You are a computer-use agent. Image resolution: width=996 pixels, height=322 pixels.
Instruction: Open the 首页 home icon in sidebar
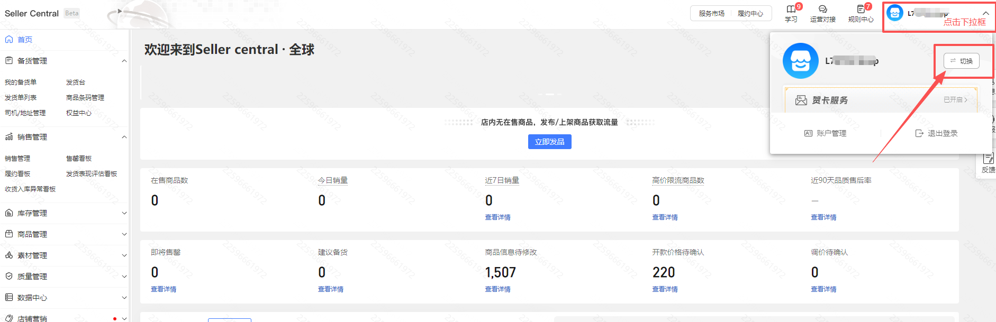(9, 40)
